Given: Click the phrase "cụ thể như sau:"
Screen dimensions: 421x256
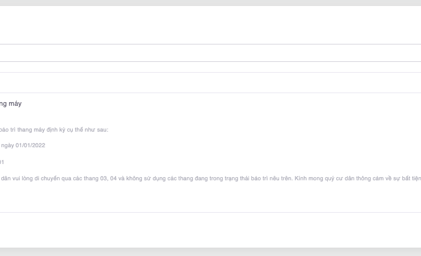Looking at the screenshot, I should coord(90,130).
